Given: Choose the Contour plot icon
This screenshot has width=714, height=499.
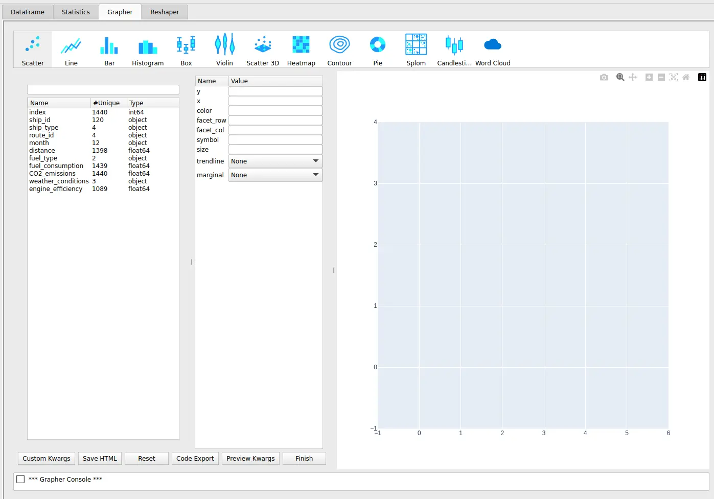Looking at the screenshot, I should coord(339,49).
